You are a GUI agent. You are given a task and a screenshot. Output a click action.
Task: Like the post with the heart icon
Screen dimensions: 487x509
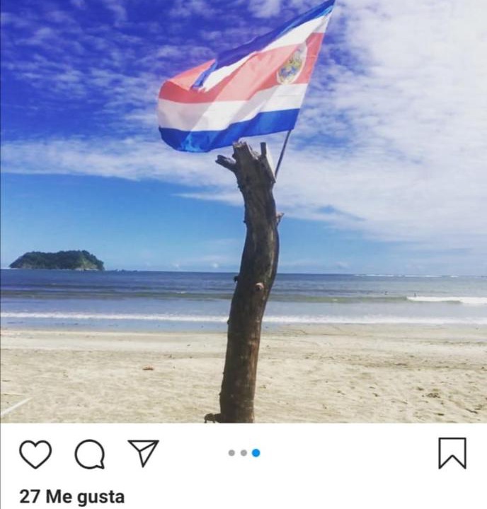[x=35, y=454]
